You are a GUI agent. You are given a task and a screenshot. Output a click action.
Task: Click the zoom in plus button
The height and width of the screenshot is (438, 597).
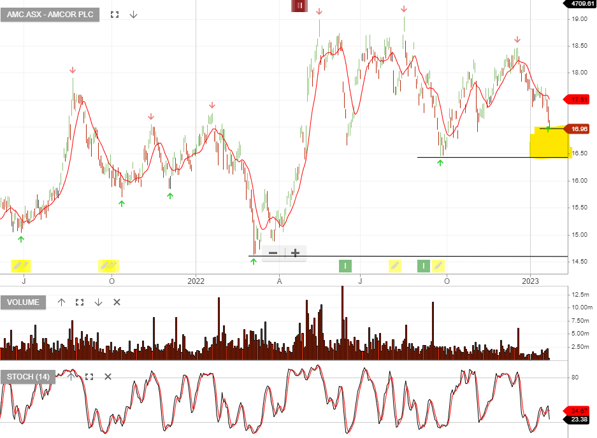pyautogui.click(x=294, y=253)
